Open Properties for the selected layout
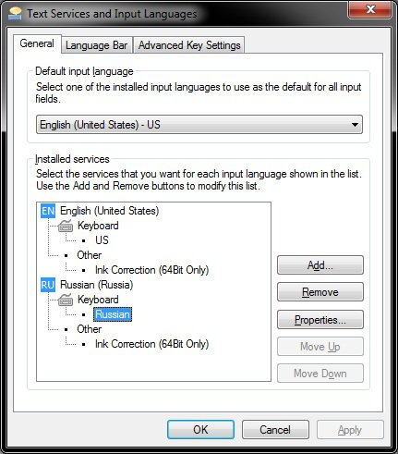 320,320
